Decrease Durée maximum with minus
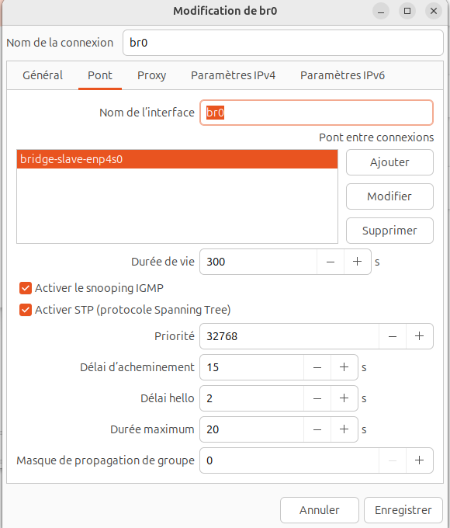This screenshot has height=528, width=450. 317,429
